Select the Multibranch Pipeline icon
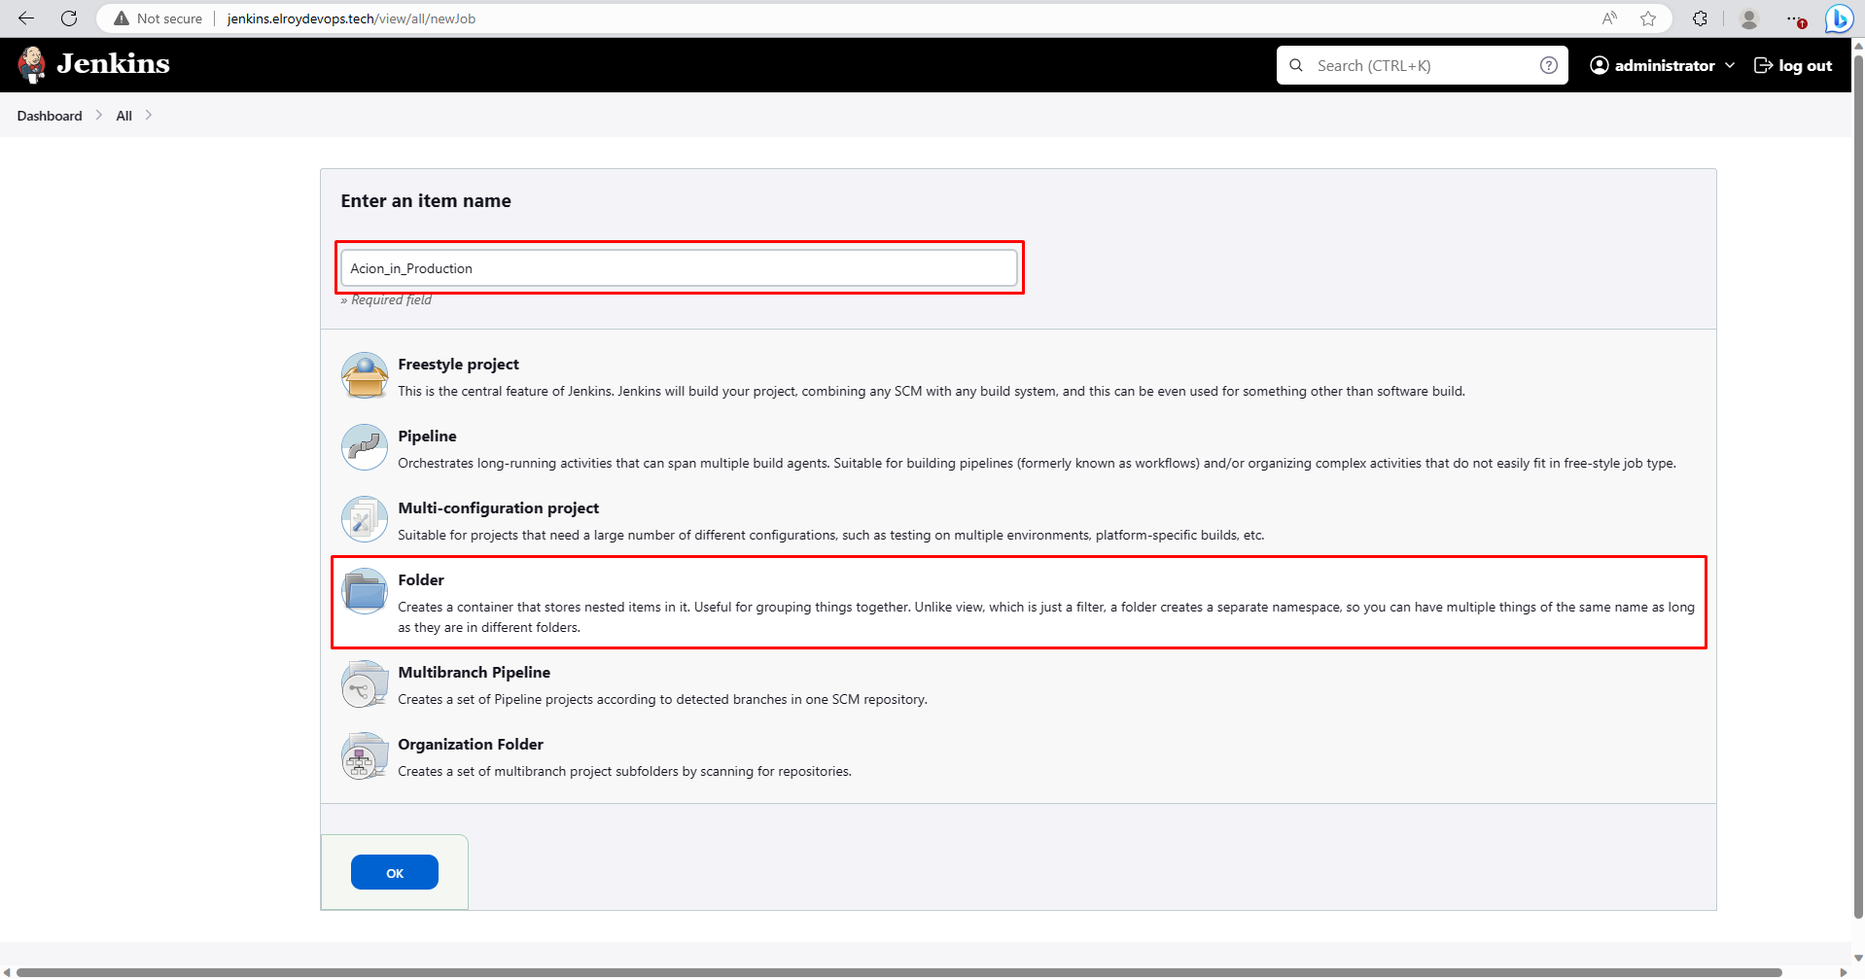Screen dimensions: 1865x979 tap(365, 683)
